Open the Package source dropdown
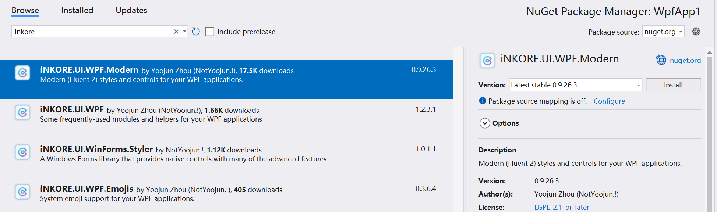The height and width of the screenshot is (212, 717). click(663, 32)
